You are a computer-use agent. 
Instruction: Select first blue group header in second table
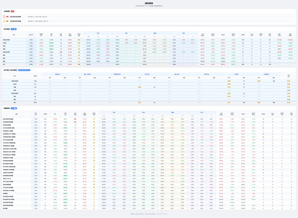(x=98, y=33)
